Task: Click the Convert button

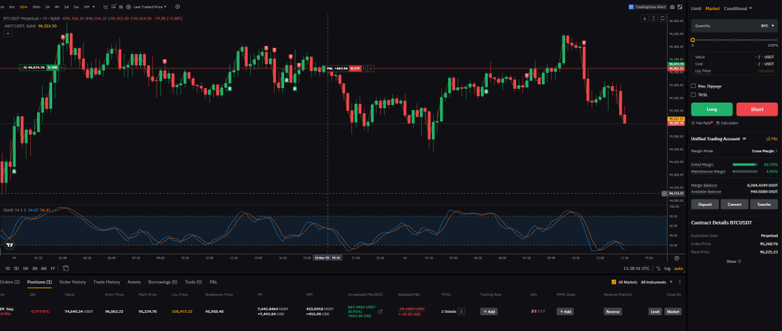Action: [734, 204]
